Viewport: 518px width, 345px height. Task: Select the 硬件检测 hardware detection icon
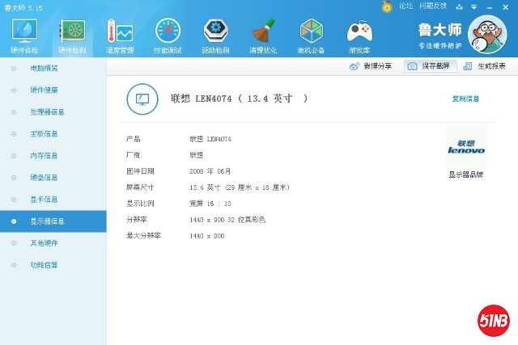tap(72, 36)
